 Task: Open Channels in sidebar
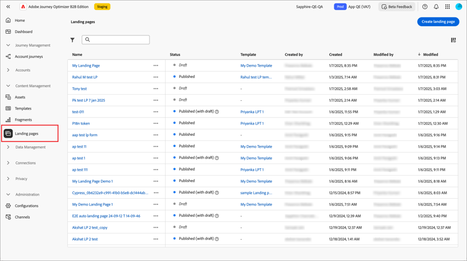pos(22,217)
